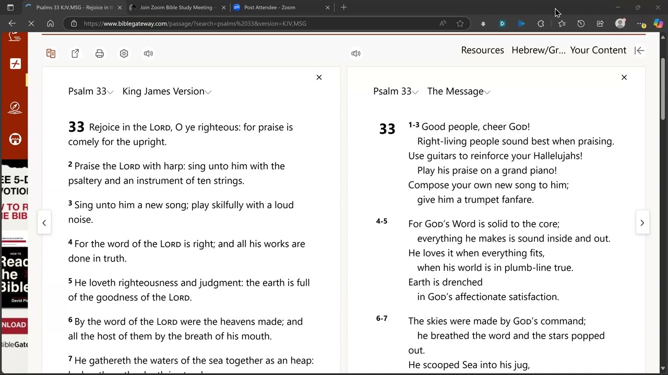Click the parallel Bible view icon
This screenshot has width=668, height=375.
(51, 54)
